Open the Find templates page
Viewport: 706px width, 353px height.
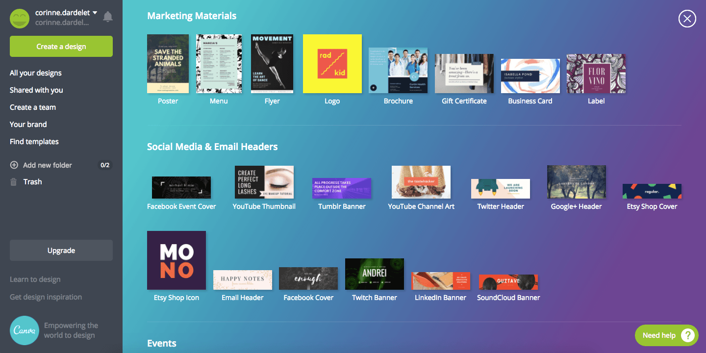click(34, 141)
